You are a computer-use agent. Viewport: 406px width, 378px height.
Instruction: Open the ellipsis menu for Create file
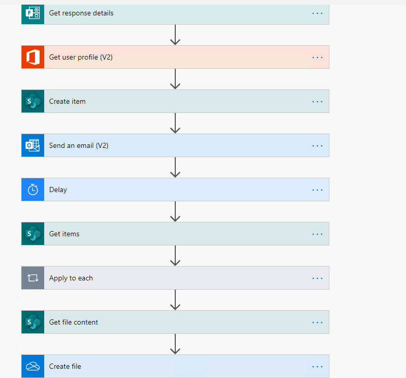point(317,367)
